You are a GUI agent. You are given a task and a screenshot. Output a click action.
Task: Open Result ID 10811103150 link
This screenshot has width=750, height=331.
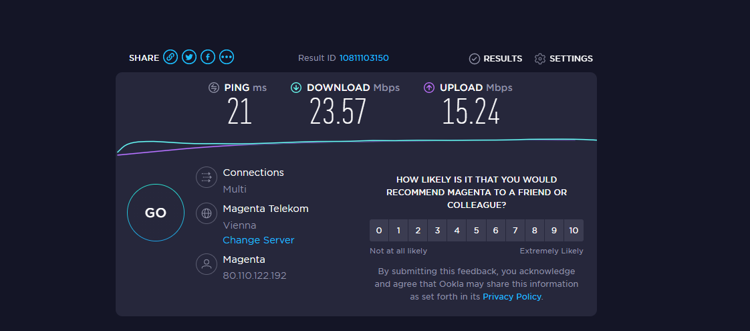[x=364, y=58]
